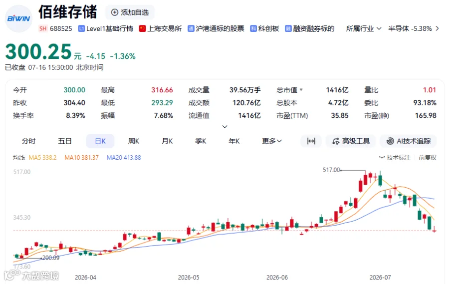Click the 517.00 peak price marker

coord(331,170)
